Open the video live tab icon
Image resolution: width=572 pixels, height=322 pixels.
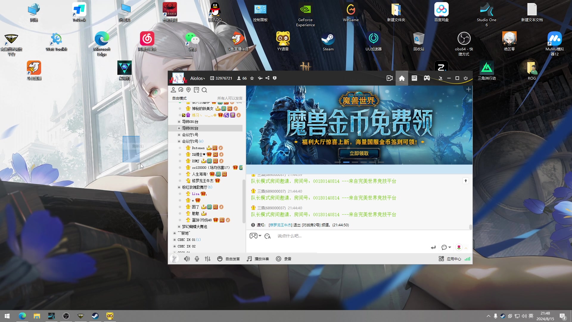[x=389, y=78]
